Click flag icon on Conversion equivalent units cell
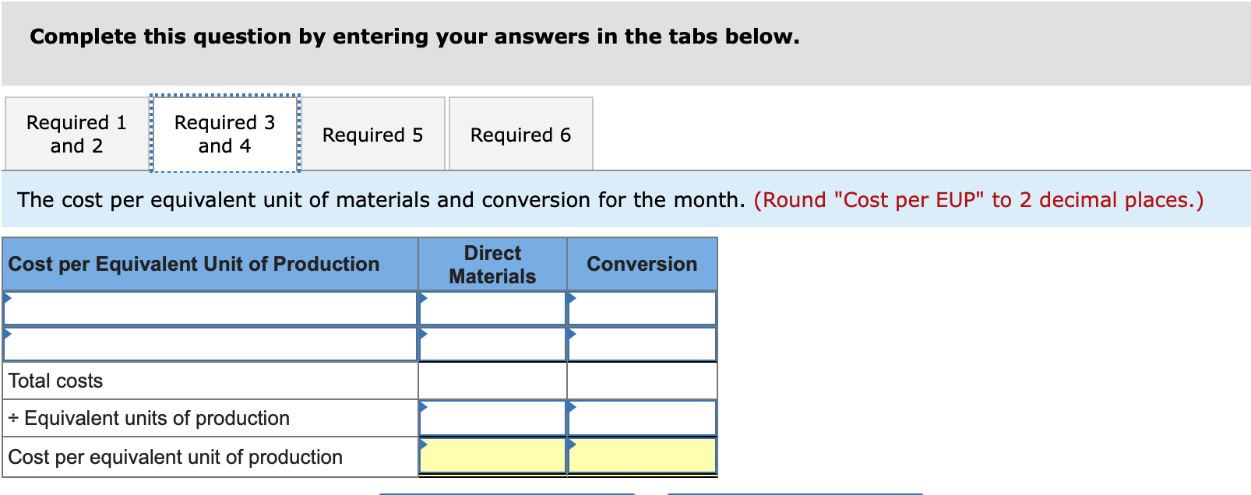Image resolution: width=1251 pixels, height=495 pixels. 573,405
